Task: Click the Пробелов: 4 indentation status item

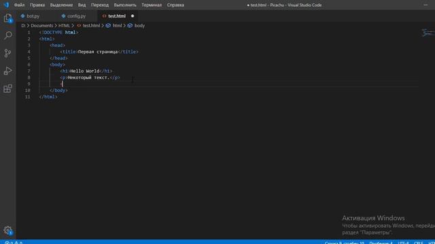Action: 381,243
